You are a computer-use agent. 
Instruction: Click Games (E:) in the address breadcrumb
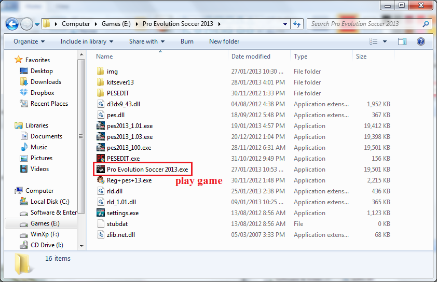(116, 24)
